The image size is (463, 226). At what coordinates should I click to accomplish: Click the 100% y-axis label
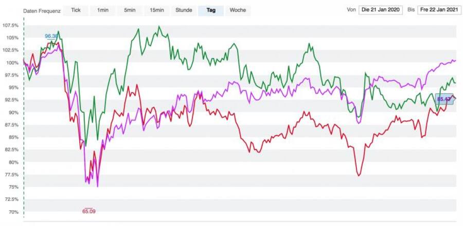point(11,63)
